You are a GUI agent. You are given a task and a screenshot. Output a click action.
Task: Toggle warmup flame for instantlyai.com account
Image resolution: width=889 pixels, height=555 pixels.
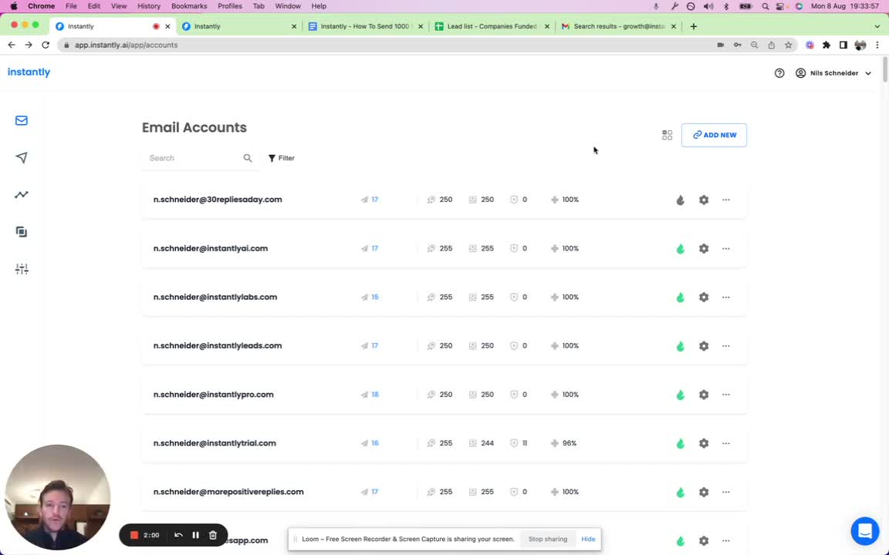(681, 249)
